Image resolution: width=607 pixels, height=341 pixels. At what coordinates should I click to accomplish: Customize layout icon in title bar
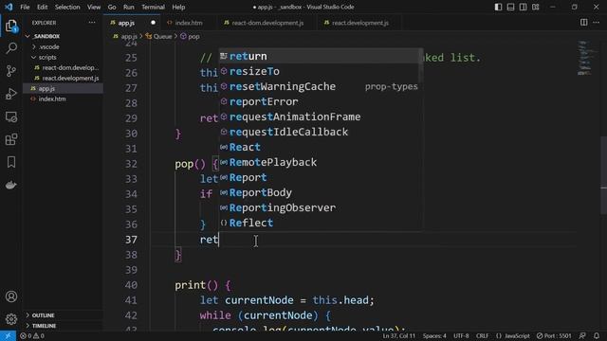pyautogui.click(x=536, y=7)
